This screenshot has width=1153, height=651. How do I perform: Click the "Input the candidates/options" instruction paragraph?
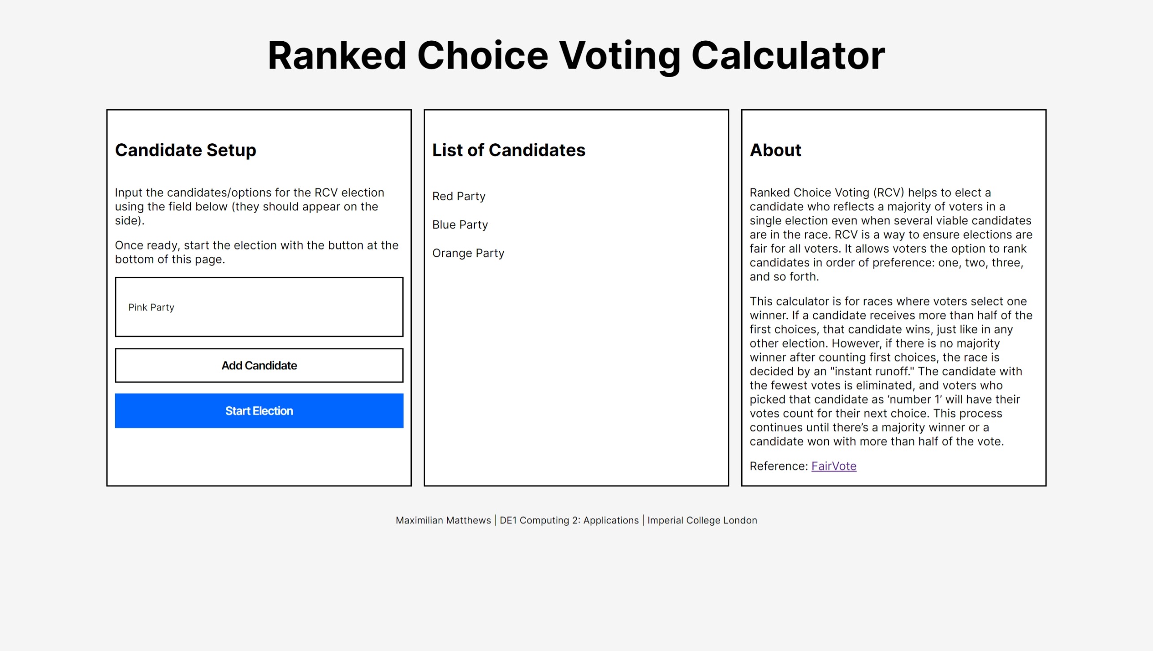(249, 206)
